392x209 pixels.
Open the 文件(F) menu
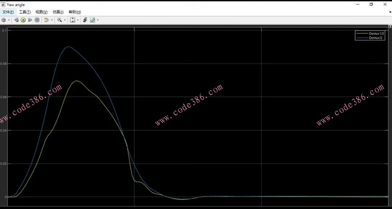[x=8, y=12]
